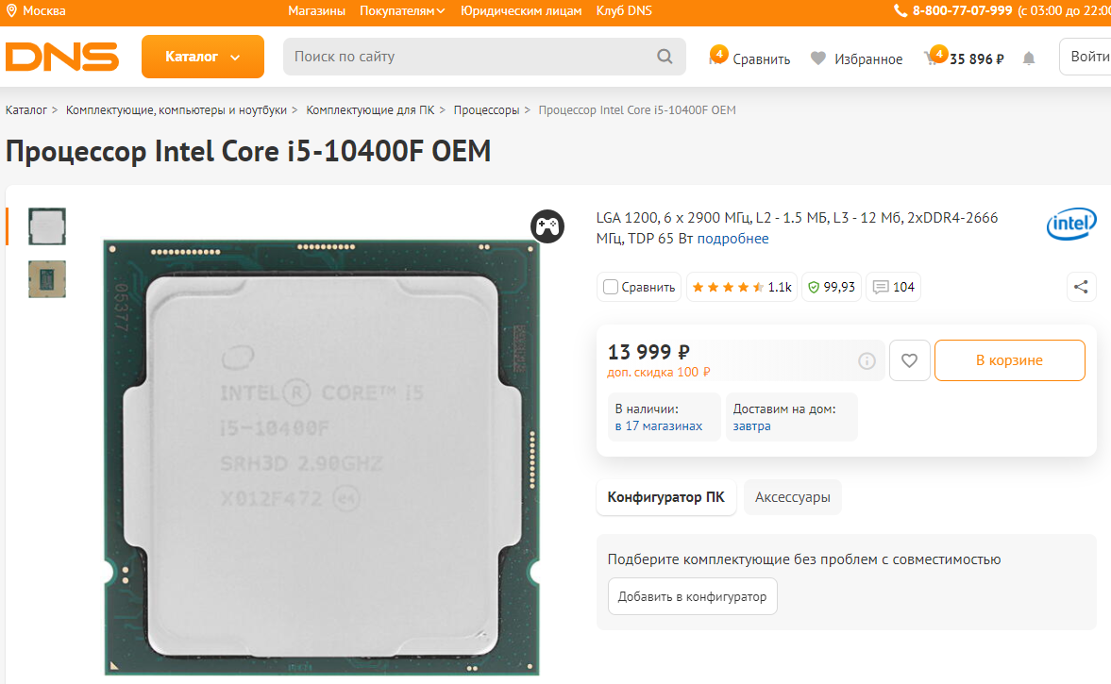Expand the Покупателям menu
1111x684 pixels.
402,10
